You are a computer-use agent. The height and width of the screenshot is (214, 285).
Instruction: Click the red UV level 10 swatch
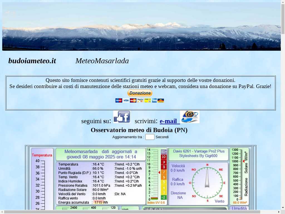point(164,157)
